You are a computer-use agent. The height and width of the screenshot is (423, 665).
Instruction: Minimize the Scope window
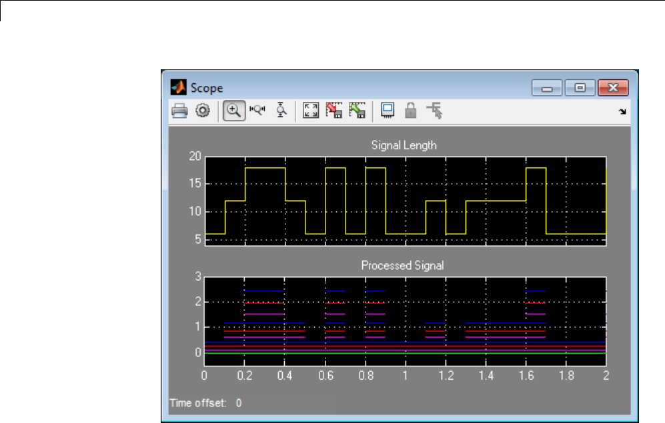coord(548,87)
